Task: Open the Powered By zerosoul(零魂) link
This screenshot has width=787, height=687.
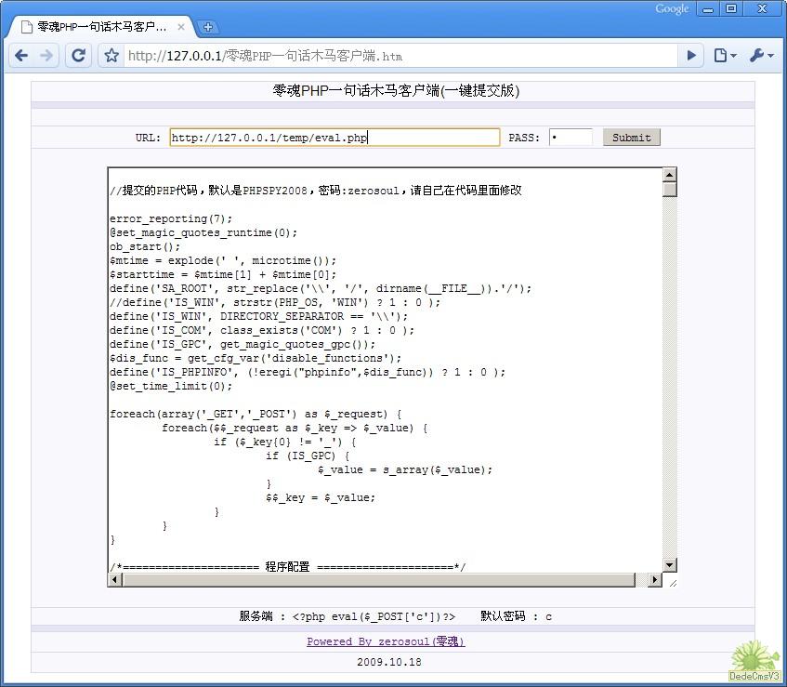Action: click(x=386, y=641)
